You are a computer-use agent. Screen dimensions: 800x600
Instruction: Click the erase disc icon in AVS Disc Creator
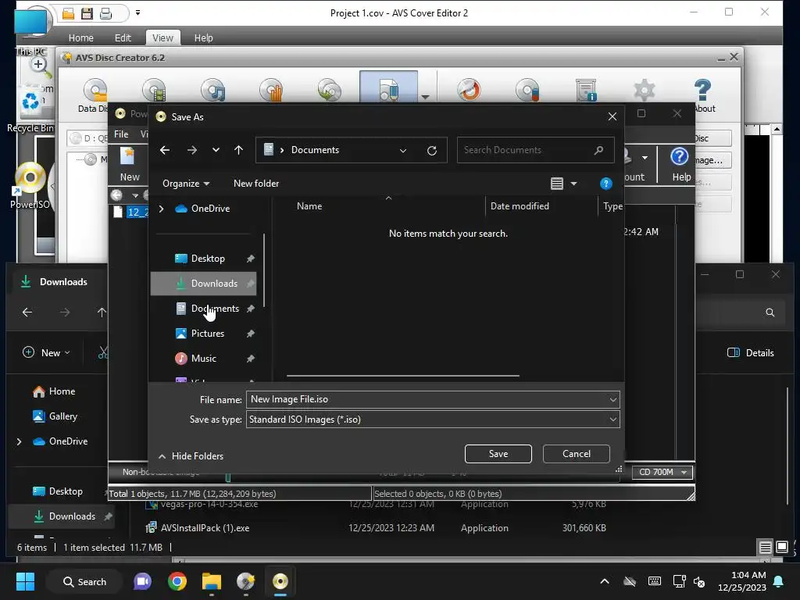pos(527,91)
